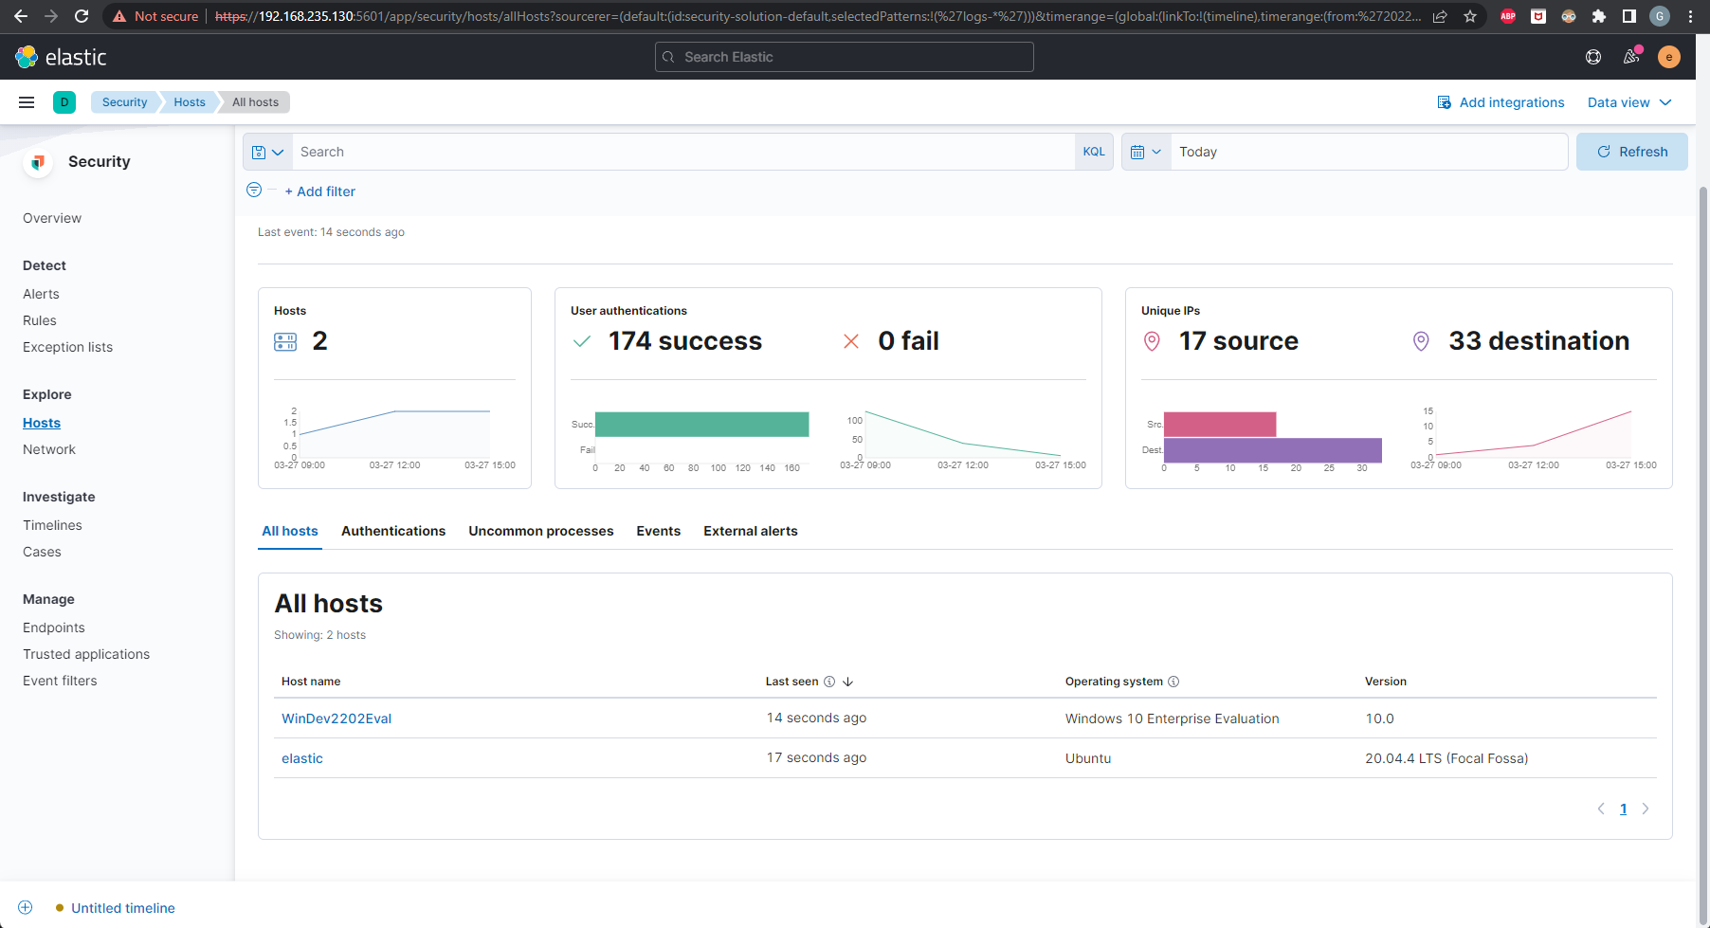The height and width of the screenshot is (928, 1710).
Task: Open the filter options menu icon
Action: pyautogui.click(x=254, y=191)
